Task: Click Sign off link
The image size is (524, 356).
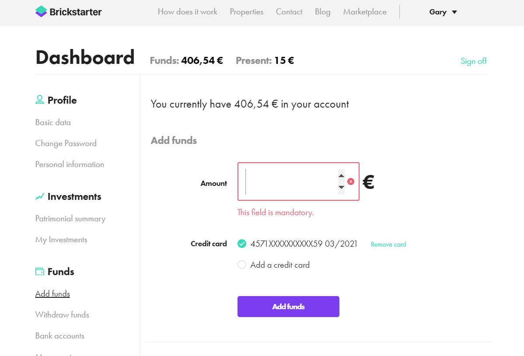Action: 474,61
